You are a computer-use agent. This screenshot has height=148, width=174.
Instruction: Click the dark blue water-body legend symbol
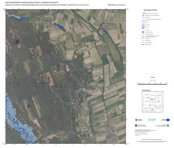click(143, 32)
